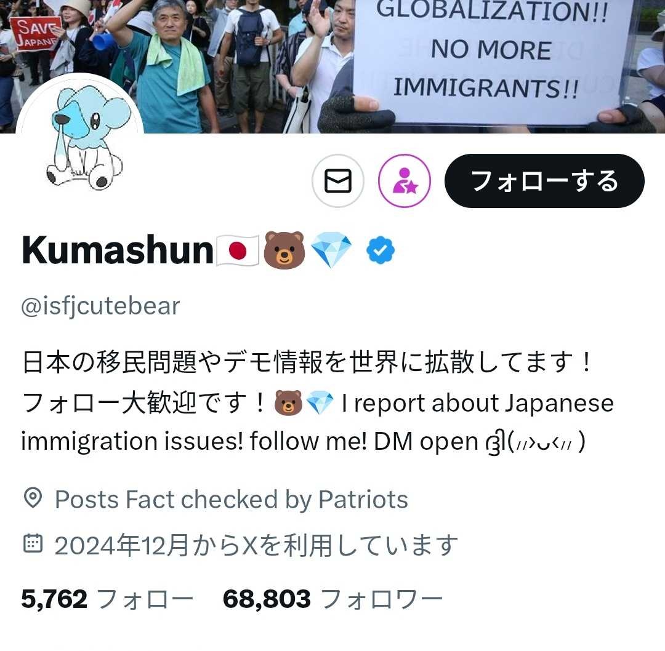Click the calendar join-date icon
Screen dimensions: 665x651
(33, 544)
